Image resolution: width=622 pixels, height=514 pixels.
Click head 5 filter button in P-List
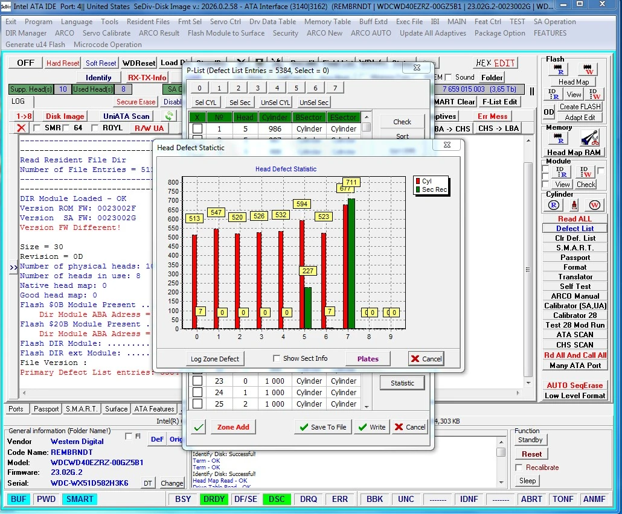[296, 88]
